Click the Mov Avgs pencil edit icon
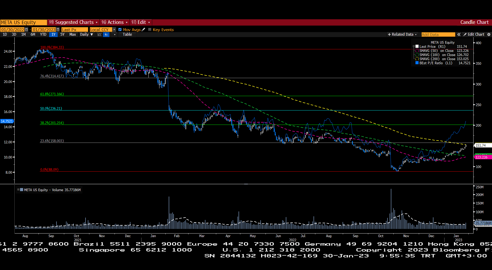Image resolution: width=492 pixels, height=270 pixels. click(143, 30)
